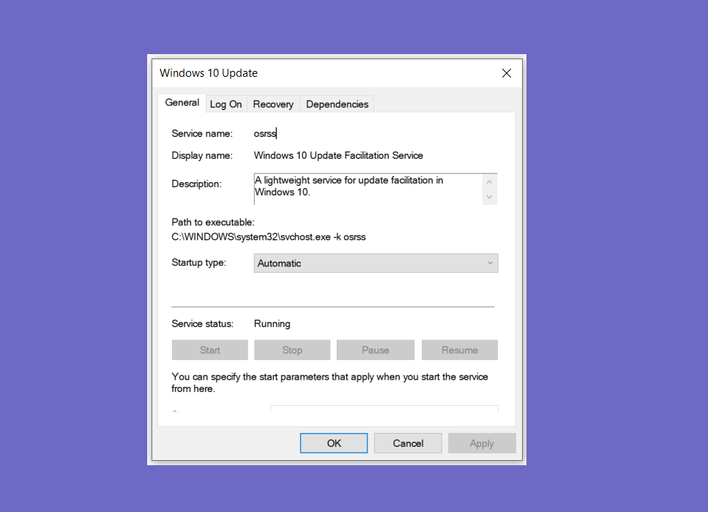708x512 pixels.
Task: Open the Dependencies tab
Action: [x=338, y=104]
